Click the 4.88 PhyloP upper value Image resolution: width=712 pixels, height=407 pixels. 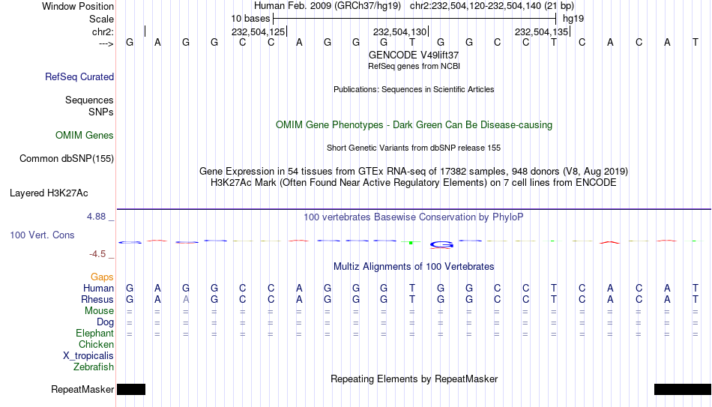[96, 217]
